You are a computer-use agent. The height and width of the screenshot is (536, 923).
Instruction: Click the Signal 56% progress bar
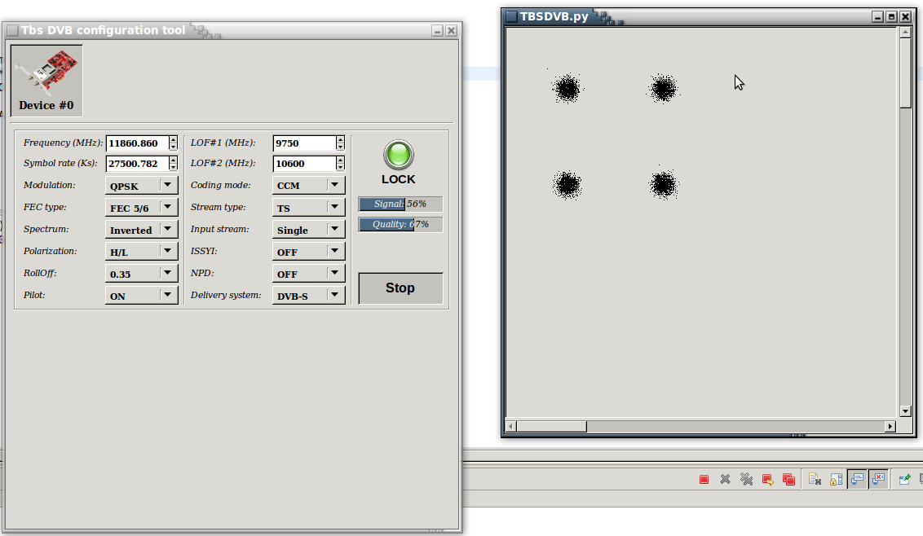point(400,204)
